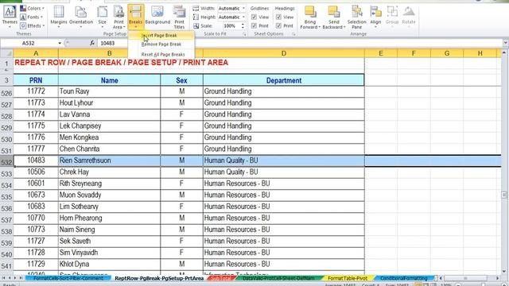Open the Orientation options

pos(81,16)
